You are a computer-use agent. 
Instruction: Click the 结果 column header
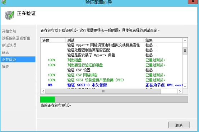click(x=163, y=41)
